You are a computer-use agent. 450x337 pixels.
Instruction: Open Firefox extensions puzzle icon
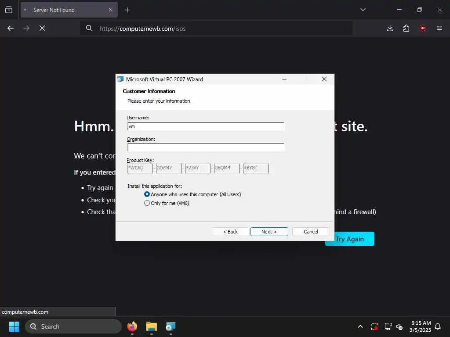click(406, 28)
